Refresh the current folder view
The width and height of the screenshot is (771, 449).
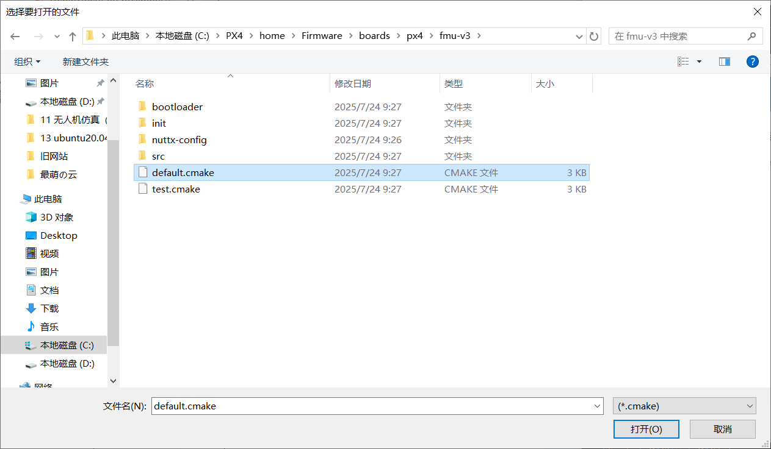(x=594, y=36)
